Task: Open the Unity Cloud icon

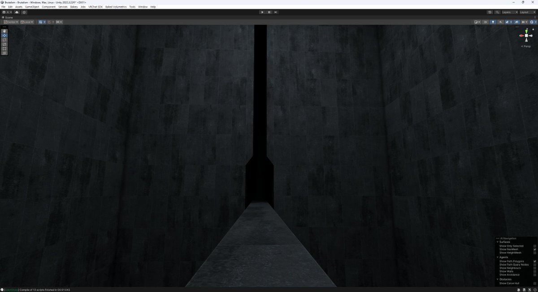Action: pyautogui.click(x=17, y=12)
